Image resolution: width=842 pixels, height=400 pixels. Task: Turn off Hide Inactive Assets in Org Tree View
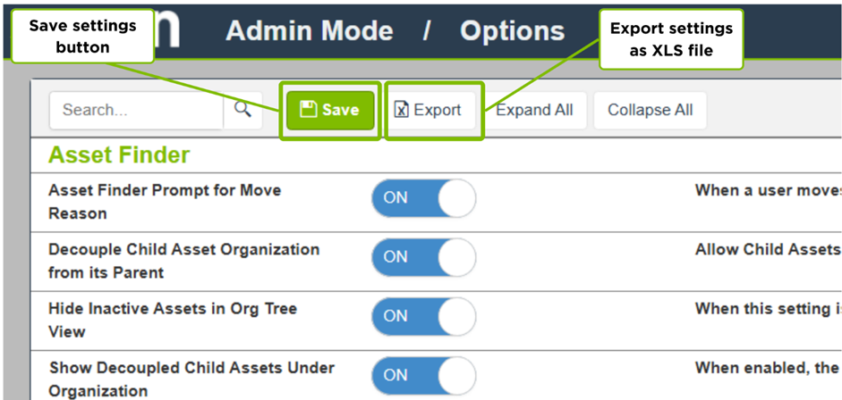(423, 316)
